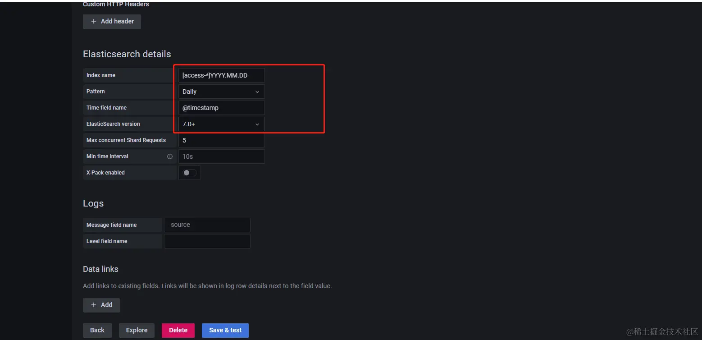
Task: Click the Data links heading
Action: tap(100, 269)
